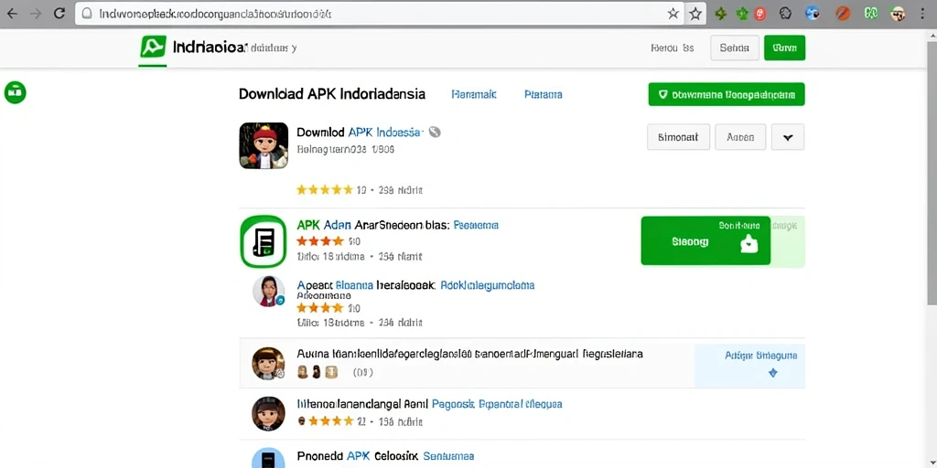The width and height of the screenshot is (937, 468).
Task: Reload the page with the refresh icon
Action: coord(59,13)
